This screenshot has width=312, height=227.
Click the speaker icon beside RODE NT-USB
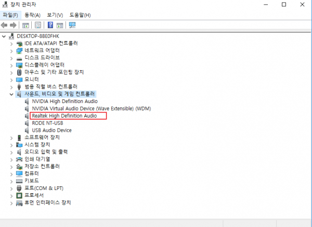(27, 123)
